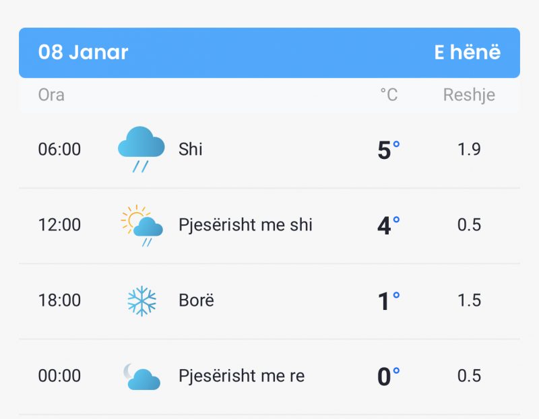Image resolution: width=539 pixels, height=419 pixels.
Task: Select the 06:00 time entry
Action: (59, 150)
